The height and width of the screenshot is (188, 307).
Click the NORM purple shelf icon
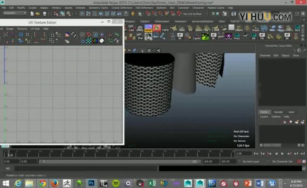point(228,37)
